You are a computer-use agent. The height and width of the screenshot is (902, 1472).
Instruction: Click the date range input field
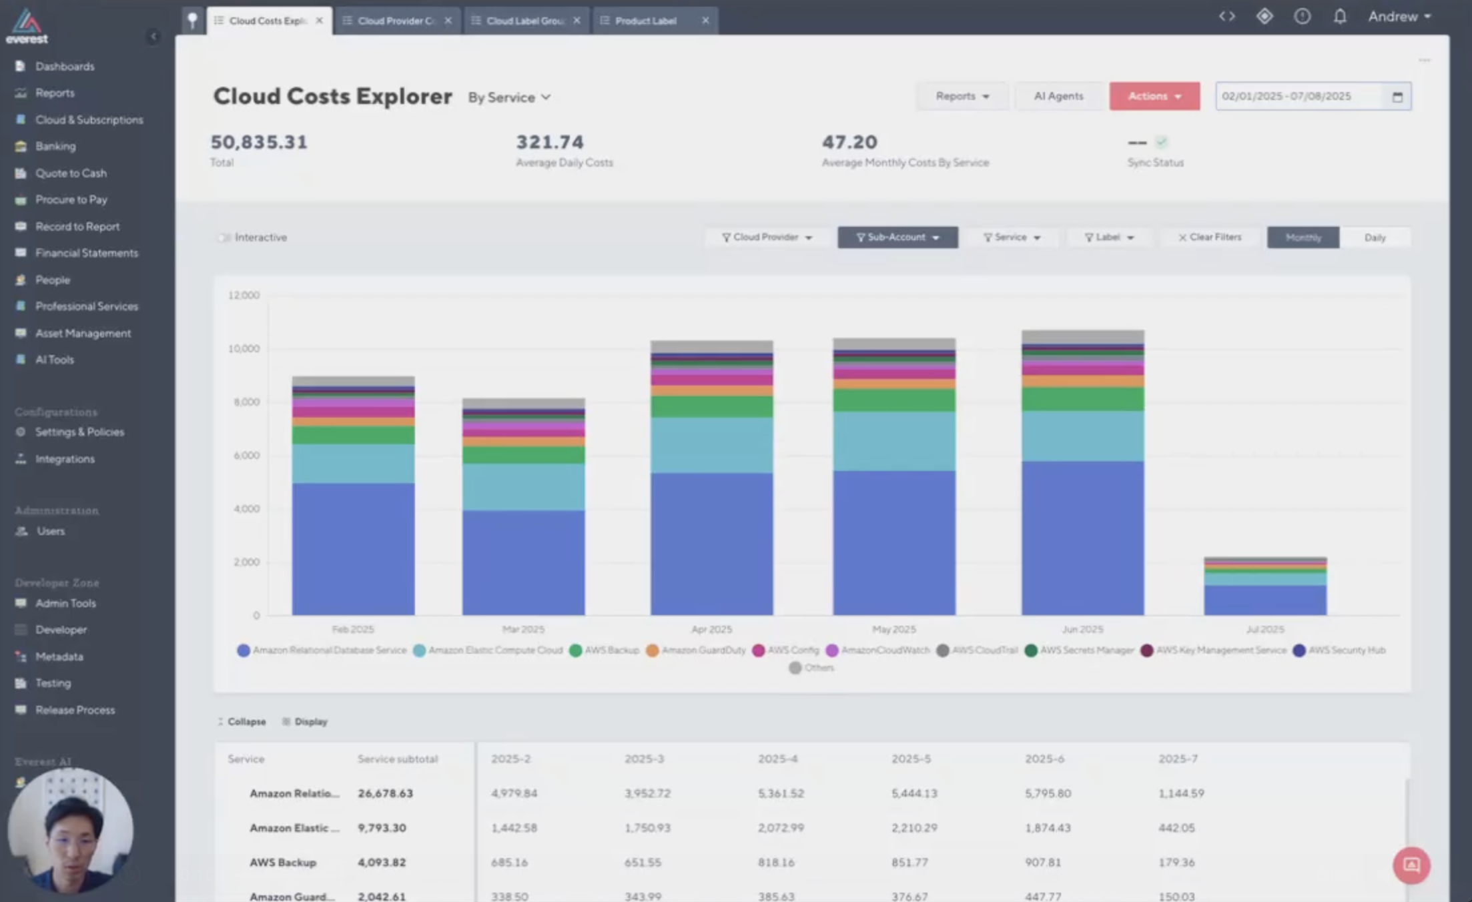[x=1299, y=97]
